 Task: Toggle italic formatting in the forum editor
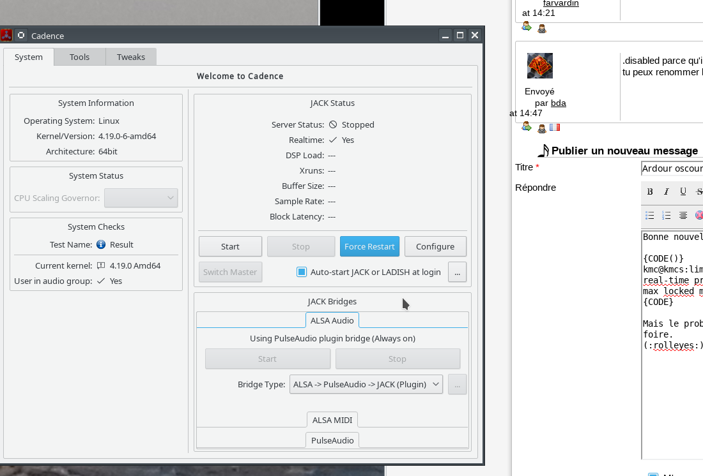666,191
